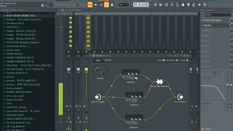Click the document page toolbar icon
Viewport: 233px width, 131px height.
pyautogui.click(x=183, y=5)
